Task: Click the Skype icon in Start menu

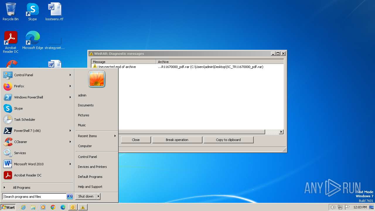Action: [8, 108]
